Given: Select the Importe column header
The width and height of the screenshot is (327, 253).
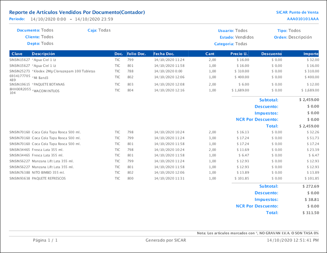Looking at the screenshot, I should (311, 54).
